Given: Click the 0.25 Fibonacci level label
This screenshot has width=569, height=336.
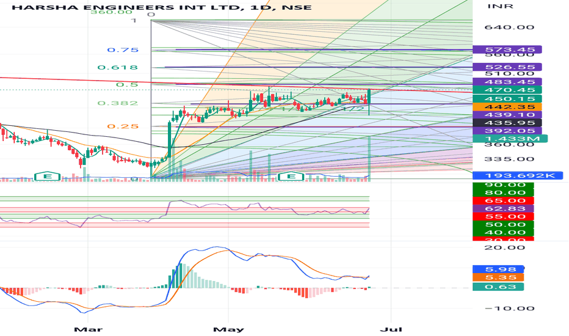Looking at the screenshot, I should point(123,126).
